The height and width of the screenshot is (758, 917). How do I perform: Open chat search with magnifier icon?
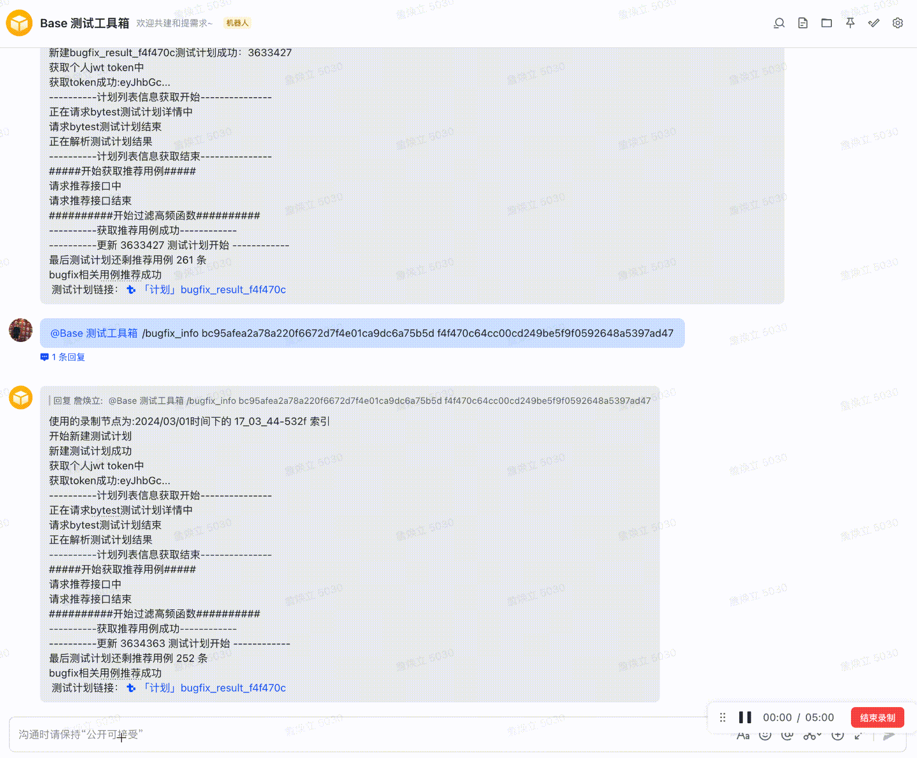779,23
